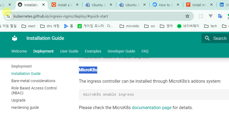Viewport: 229px width, 115px height.
Task: Close the Install a lo... tab
Action: [77, 5]
